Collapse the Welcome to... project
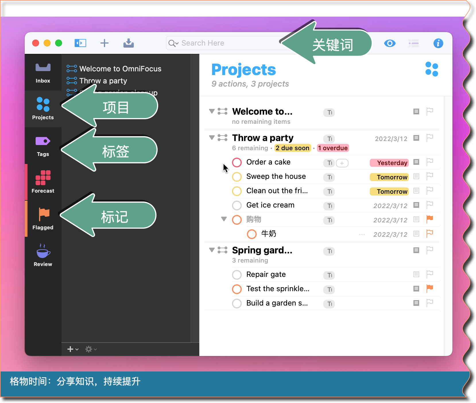The width and height of the screenshot is (476, 403). pos(212,111)
